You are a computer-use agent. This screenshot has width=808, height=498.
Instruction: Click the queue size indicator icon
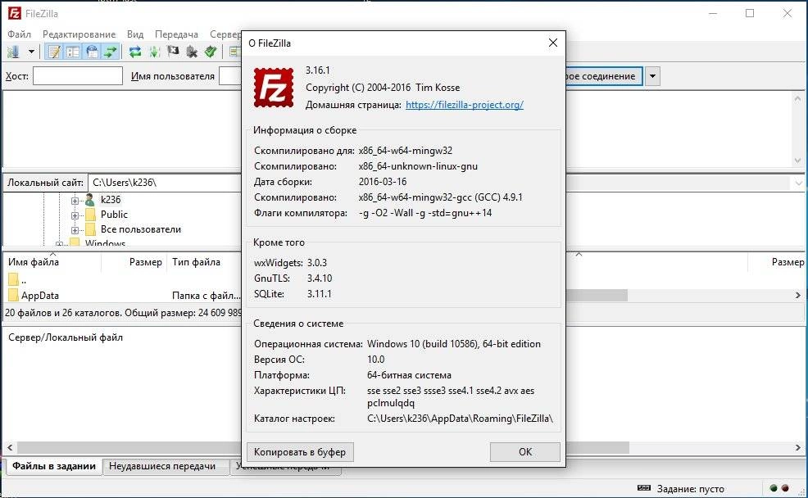point(644,487)
